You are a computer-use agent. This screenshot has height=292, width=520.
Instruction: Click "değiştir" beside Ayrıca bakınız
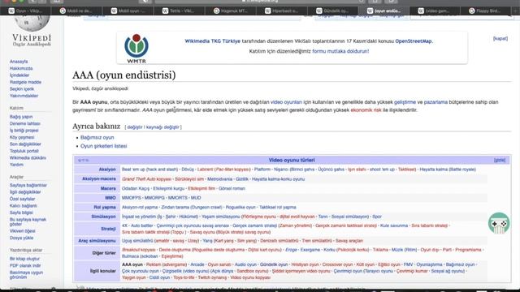(135, 127)
